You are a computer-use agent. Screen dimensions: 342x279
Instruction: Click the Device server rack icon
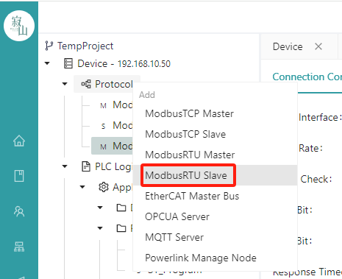click(68, 63)
